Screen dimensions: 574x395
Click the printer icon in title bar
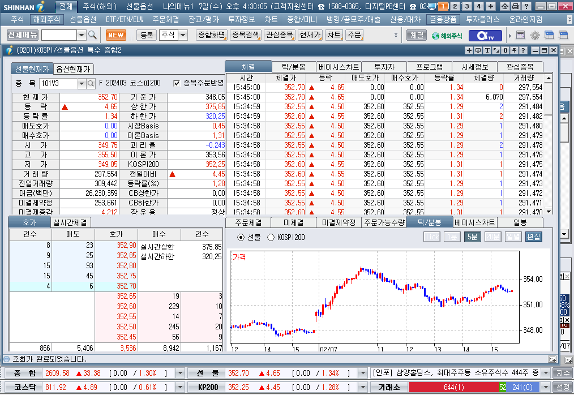pos(516,6)
